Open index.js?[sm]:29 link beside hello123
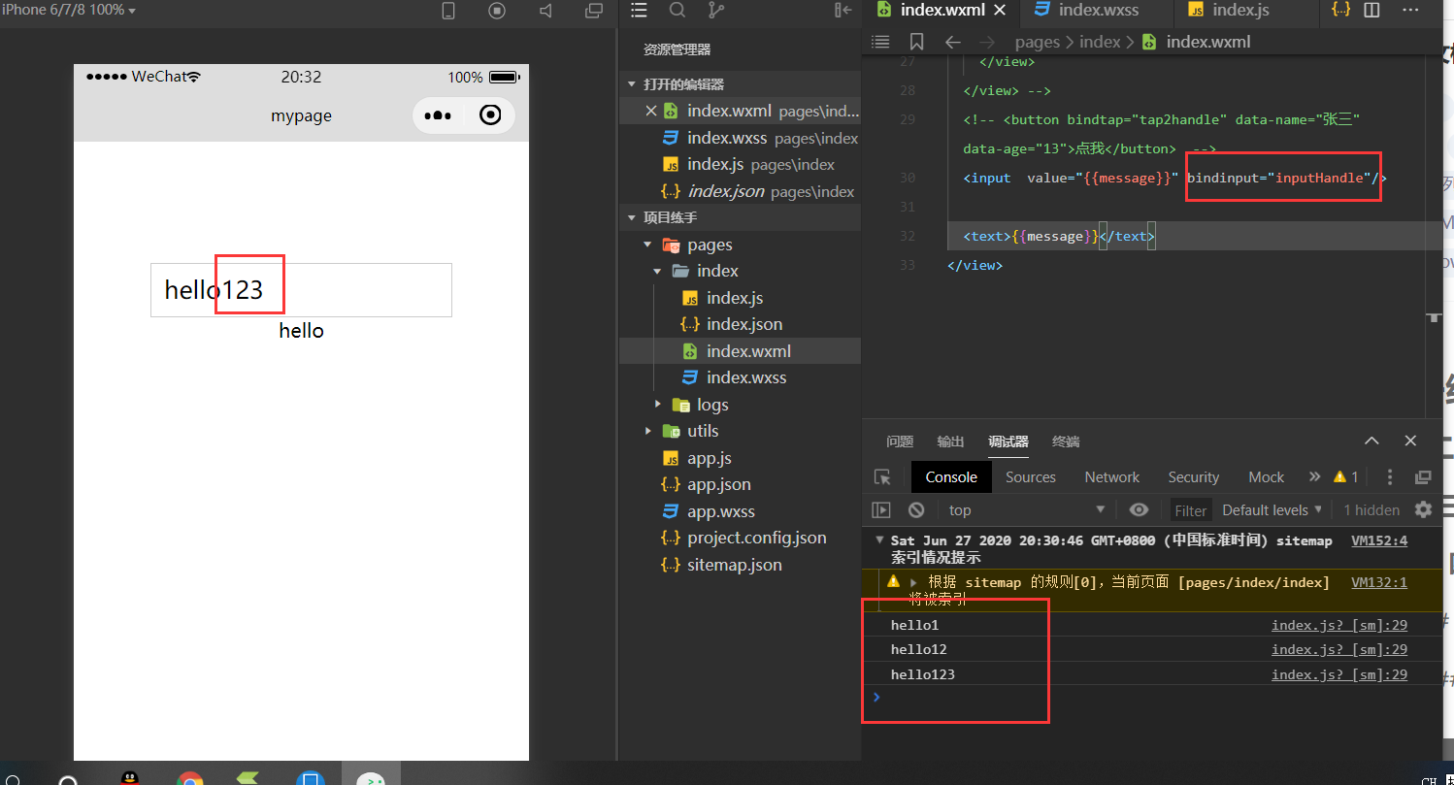This screenshot has width=1454, height=785. click(x=1339, y=674)
